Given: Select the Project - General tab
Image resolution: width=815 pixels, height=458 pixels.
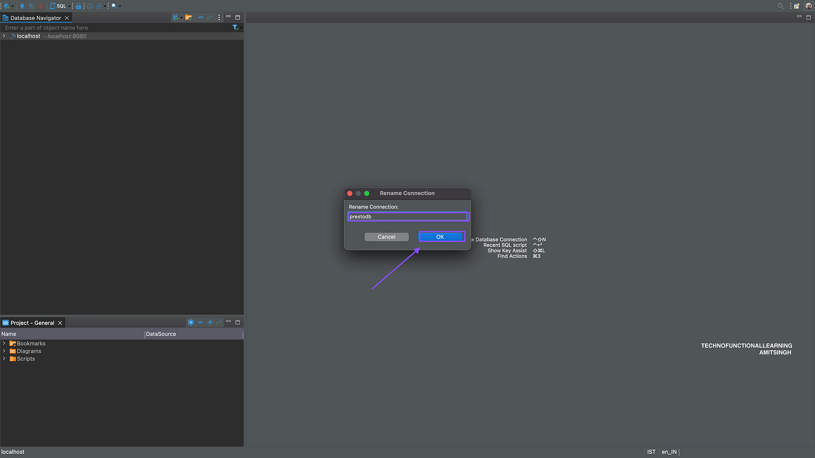Looking at the screenshot, I should point(32,323).
